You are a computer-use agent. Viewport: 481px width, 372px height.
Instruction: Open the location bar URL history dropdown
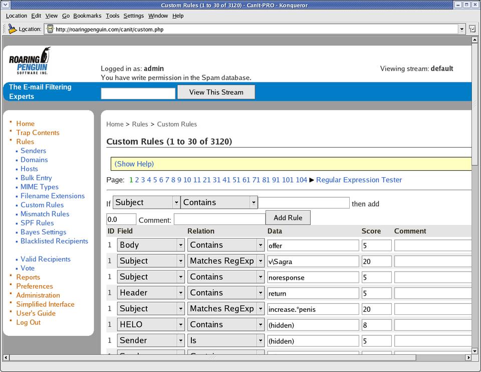pos(462,29)
